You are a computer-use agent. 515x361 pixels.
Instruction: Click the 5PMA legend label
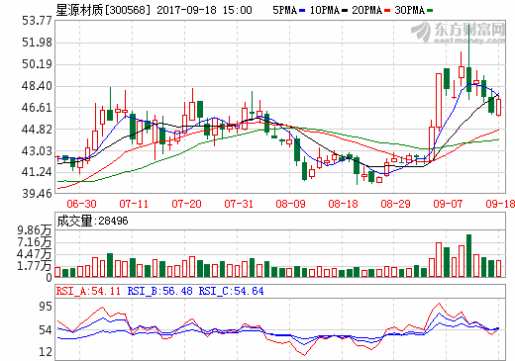pyautogui.click(x=285, y=10)
